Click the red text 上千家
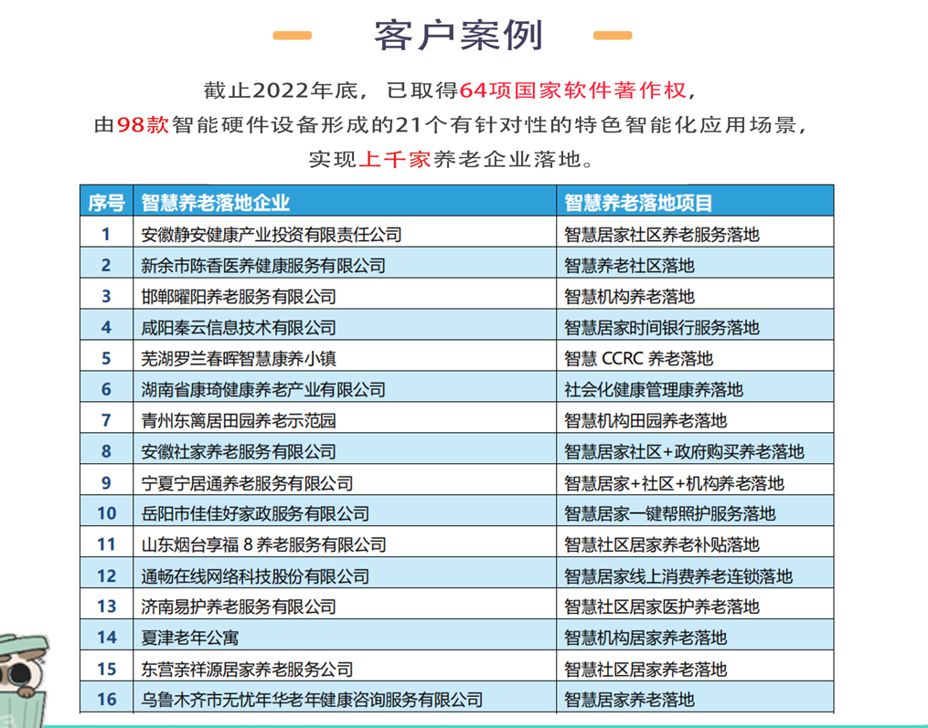Image resolution: width=928 pixels, height=728 pixels. (x=395, y=159)
